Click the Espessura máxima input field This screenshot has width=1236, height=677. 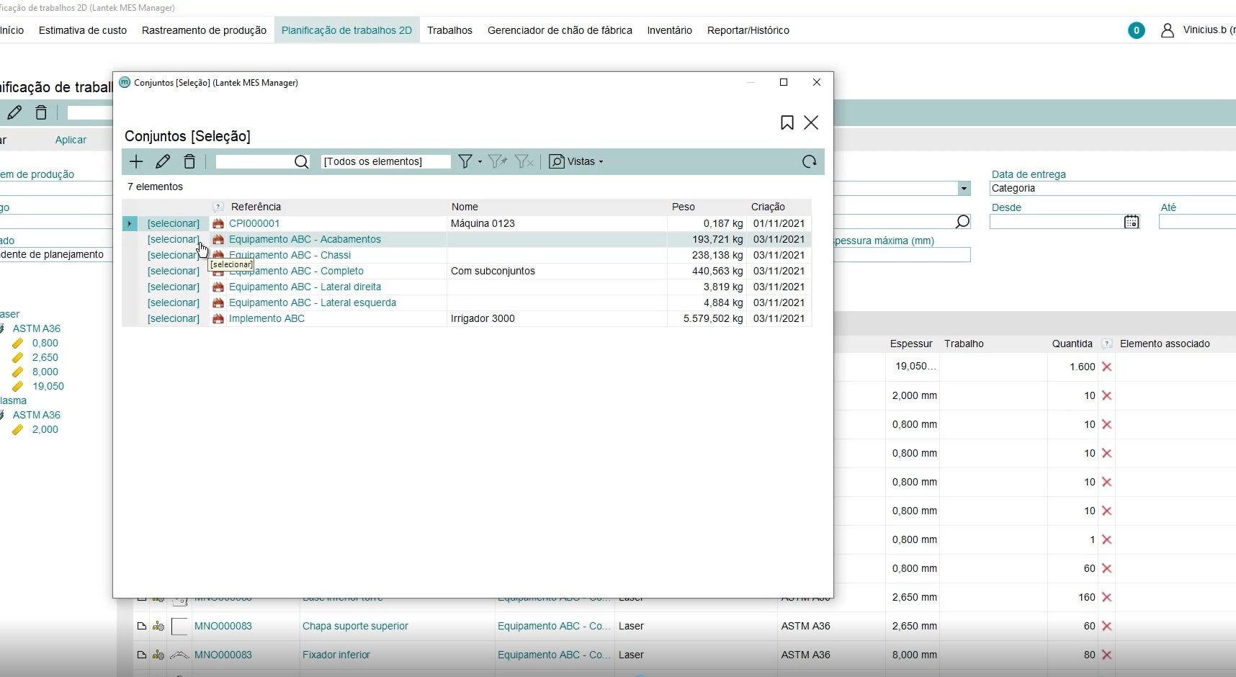(x=902, y=255)
